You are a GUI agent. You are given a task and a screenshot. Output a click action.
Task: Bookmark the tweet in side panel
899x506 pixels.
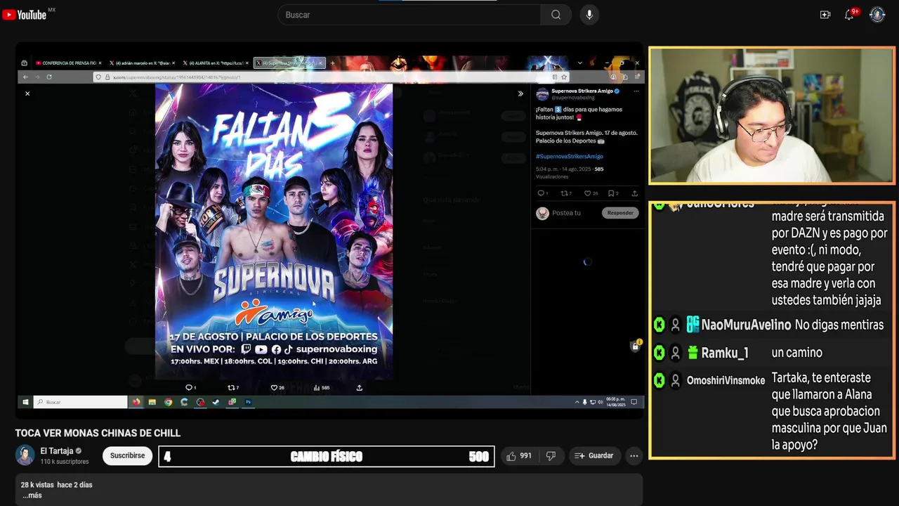pyautogui.click(x=612, y=193)
